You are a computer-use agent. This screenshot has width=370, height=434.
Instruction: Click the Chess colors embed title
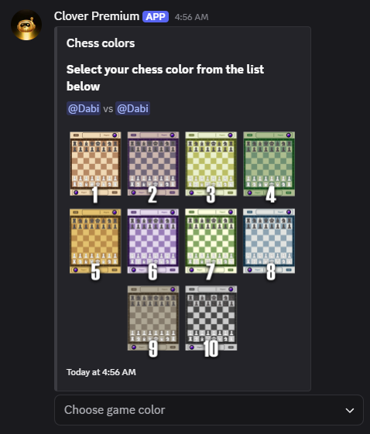coord(101,43)
